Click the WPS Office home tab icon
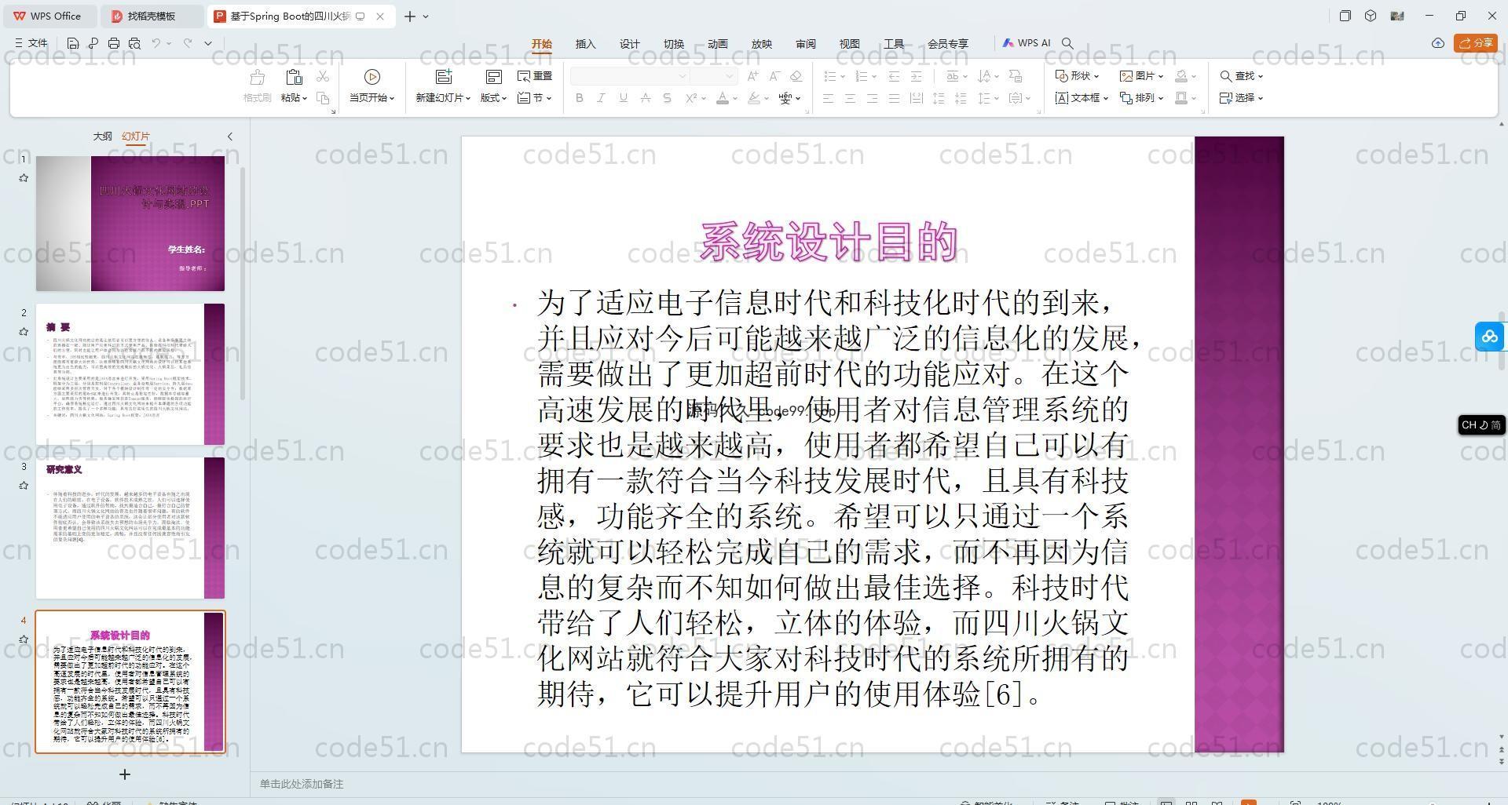This screenshot has width=1508, height=805. point(20,16)
